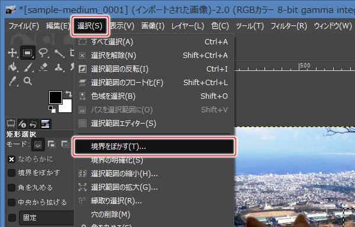Click the 矩形選択 tool options heading
This screenshot has height=227, width=355.
(21, 135)
